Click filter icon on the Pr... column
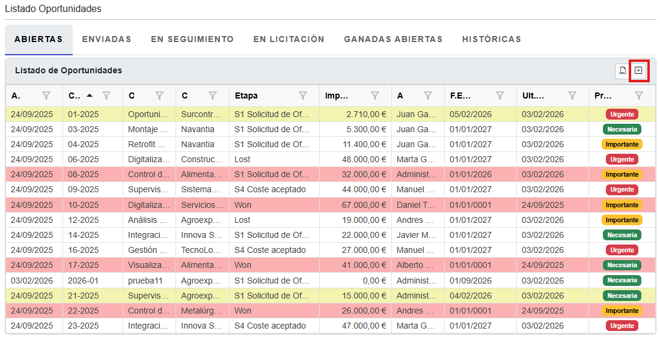660x337 pixels. (x=639, y=96)
